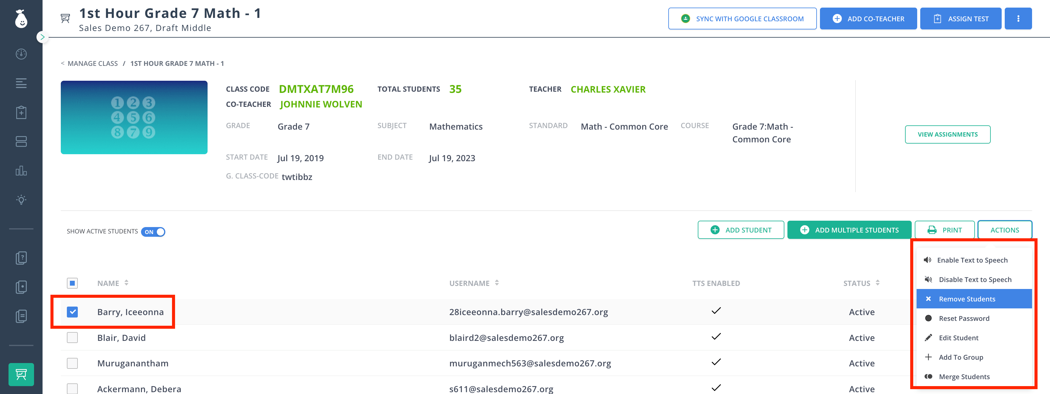Screen dimensions: 1050x394
Task: Check the Ackermann, Debera checkbox
Action: 72,389
